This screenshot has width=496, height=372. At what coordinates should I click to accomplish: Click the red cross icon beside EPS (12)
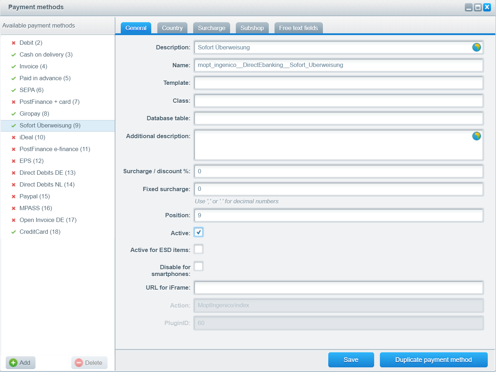point(14,161)
